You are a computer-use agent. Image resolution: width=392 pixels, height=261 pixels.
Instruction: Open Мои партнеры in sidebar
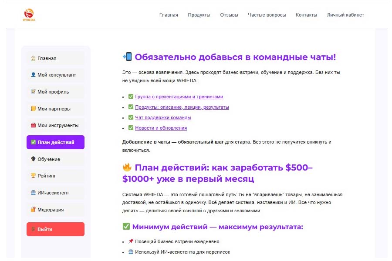(x=55, y=109)
